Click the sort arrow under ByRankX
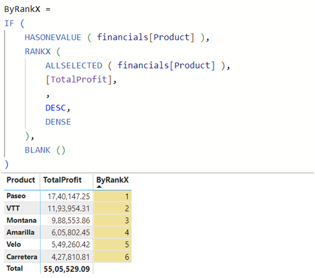This screenshot has width=315, height=278. [99, 187]
